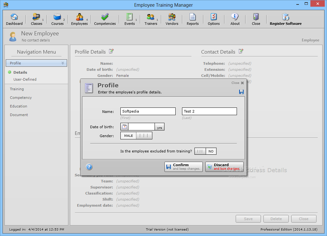Click Discard and lose changes button
The width and height of the screenshot is (327, 236).
(x=224, y=167)
